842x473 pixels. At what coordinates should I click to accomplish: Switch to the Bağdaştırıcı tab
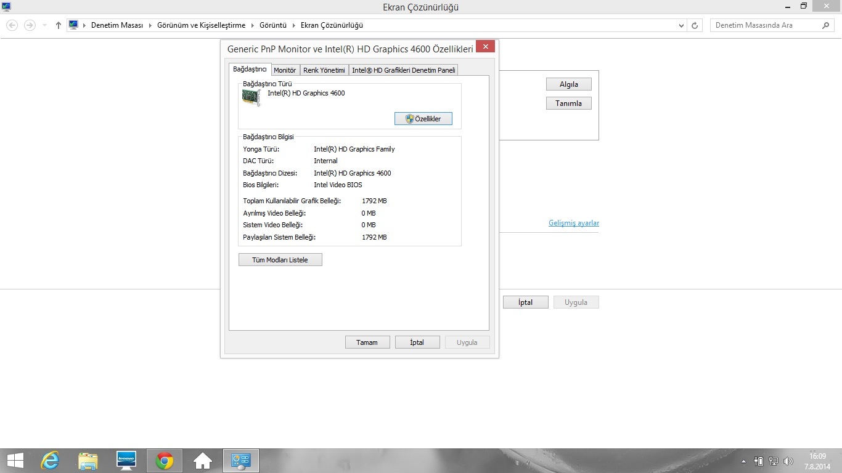tap(250, 69)
